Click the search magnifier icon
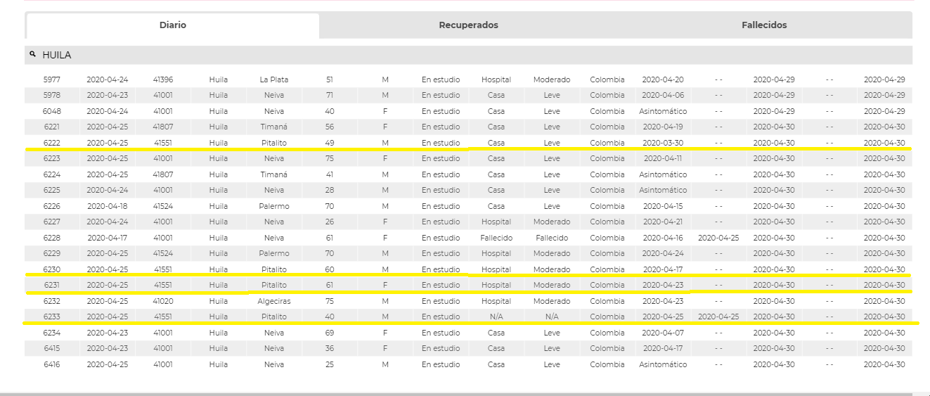Screen dimensions: 930x396 (x=33, y=54)
